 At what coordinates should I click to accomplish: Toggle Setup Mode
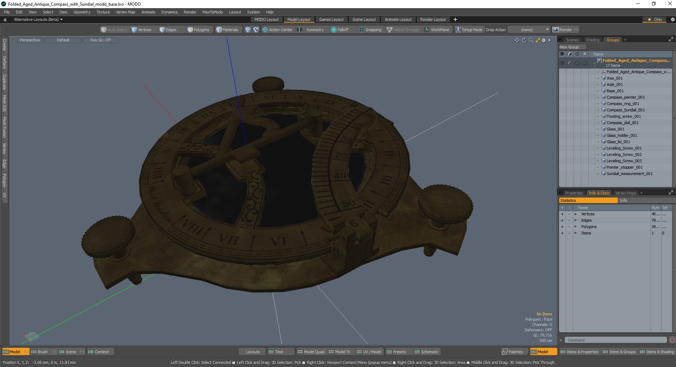tap(469, 30)
